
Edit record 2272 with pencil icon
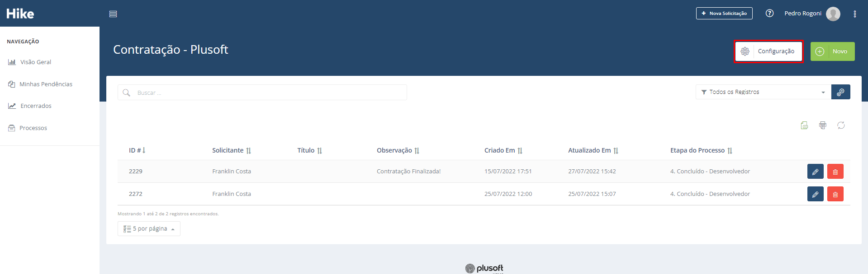(815, 194)
